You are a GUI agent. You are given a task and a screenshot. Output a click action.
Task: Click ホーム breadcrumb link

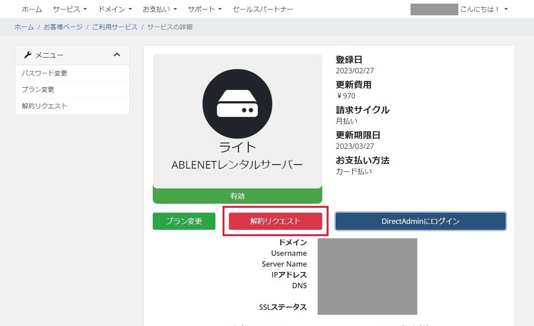24,27
